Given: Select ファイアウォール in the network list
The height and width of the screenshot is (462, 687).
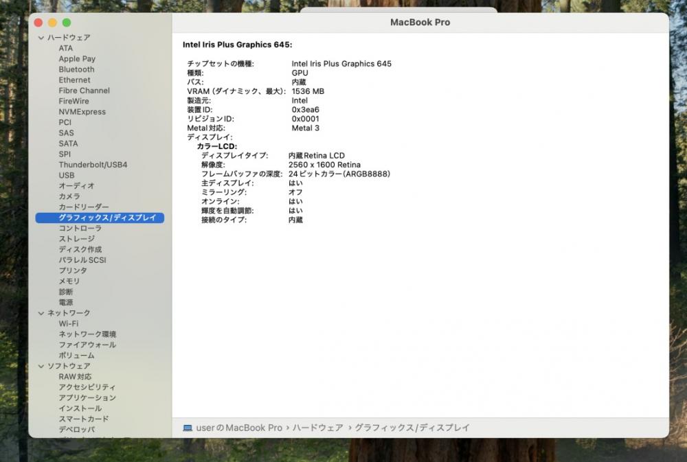Looking at the screenshot, I should 87,345.
